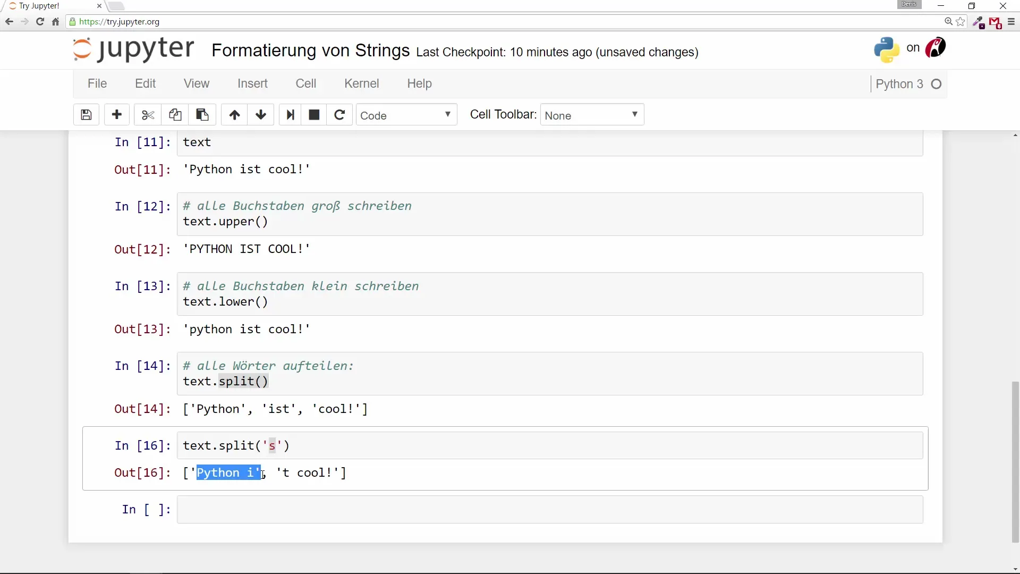The width and height of the screenshot is (1020, 574).
Task: Open the Kernel menu
Action: (361, 83)
